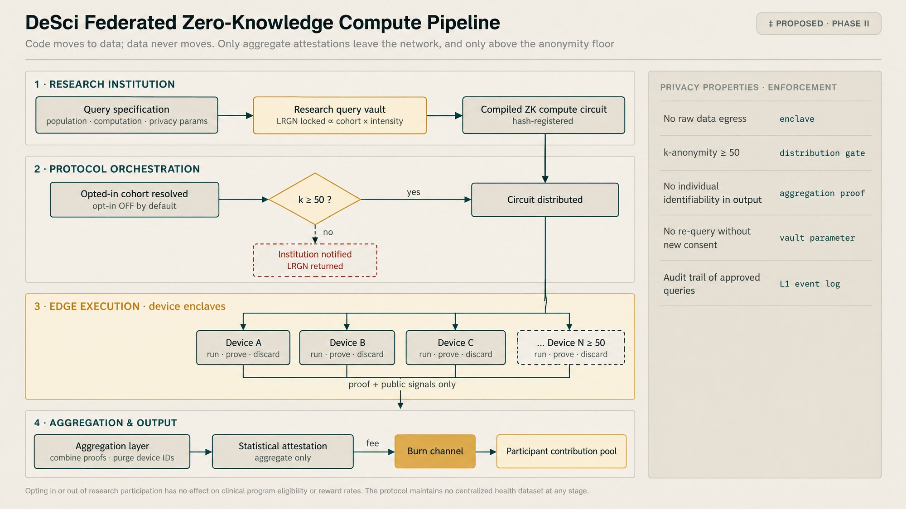Click the 'L1 event log' enforcement value
The width and height of the screenshot is (906, 509).
tap(810, 284)
